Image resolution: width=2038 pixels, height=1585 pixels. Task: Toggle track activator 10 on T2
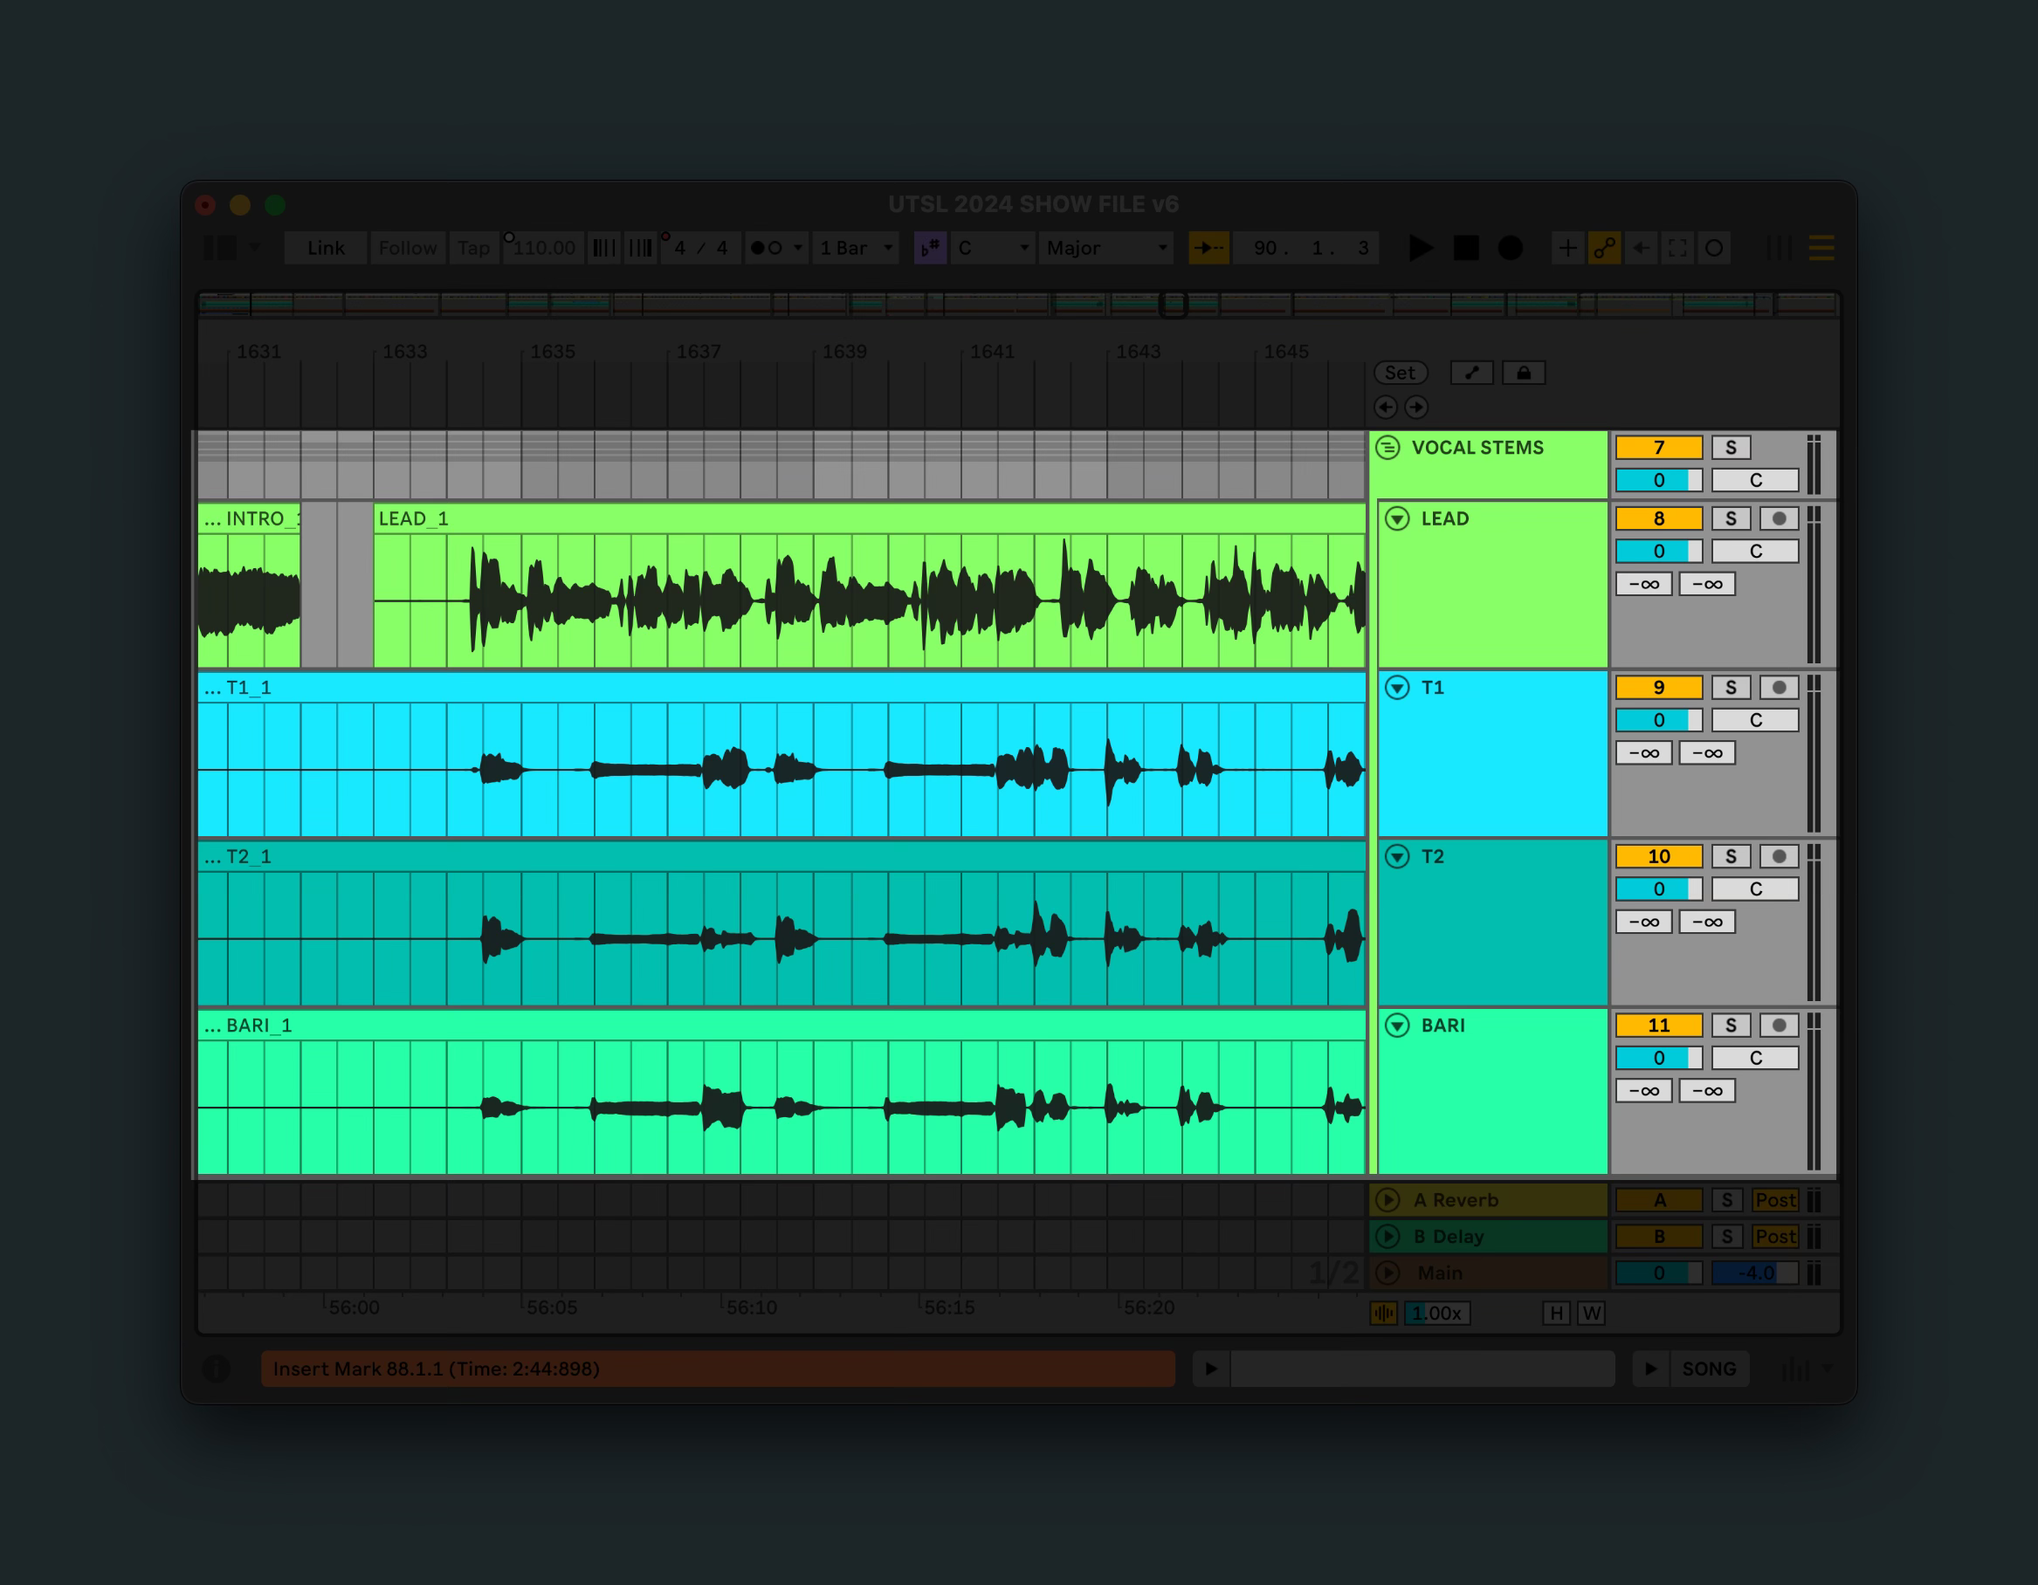pyautogui.click(x=1658, y=856)
